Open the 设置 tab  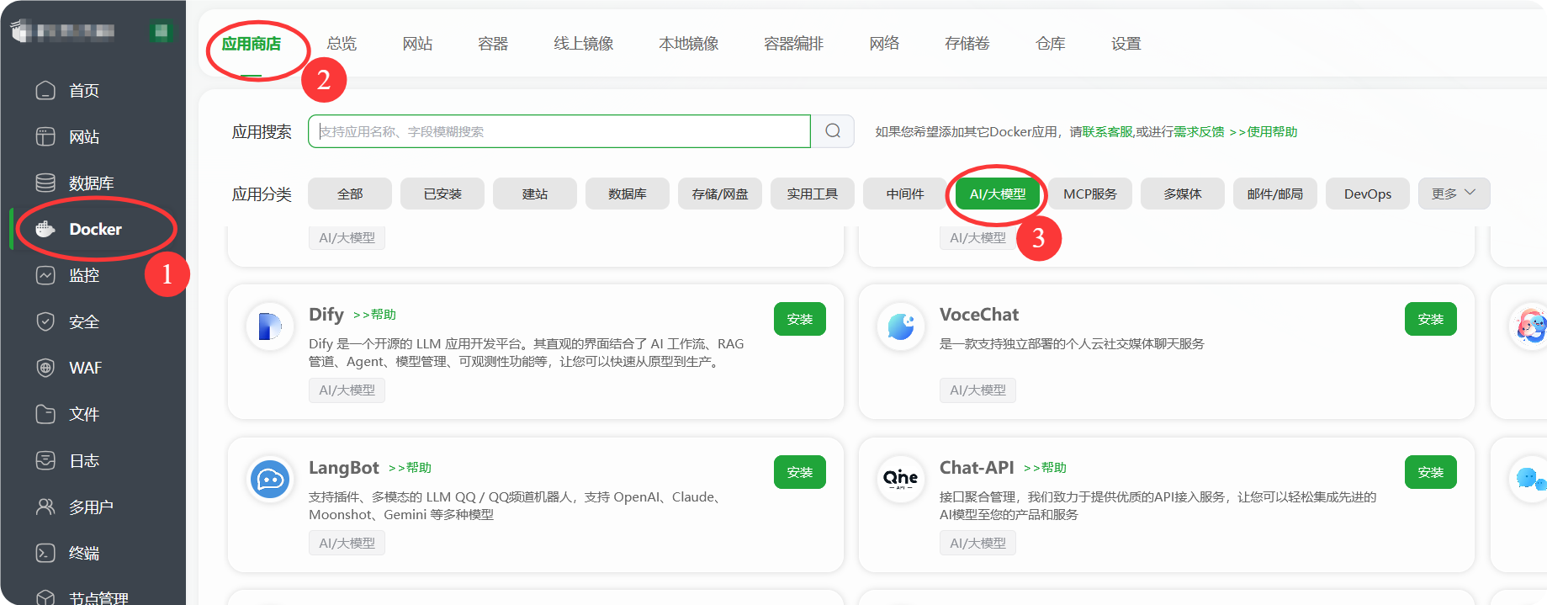[1126, 44]
